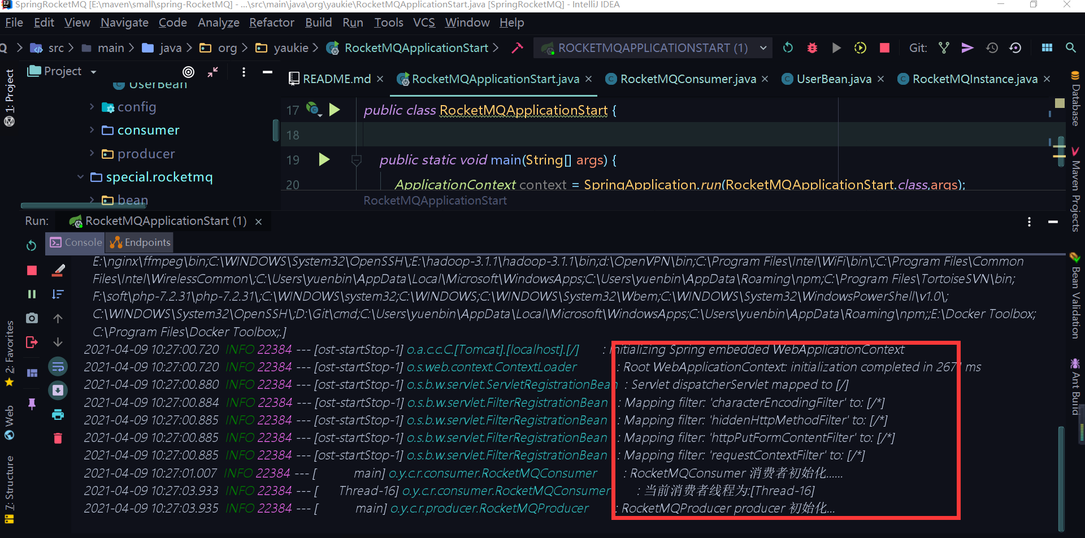
Task: Click the Run gutter arrow on line 19
Action: 324,159
